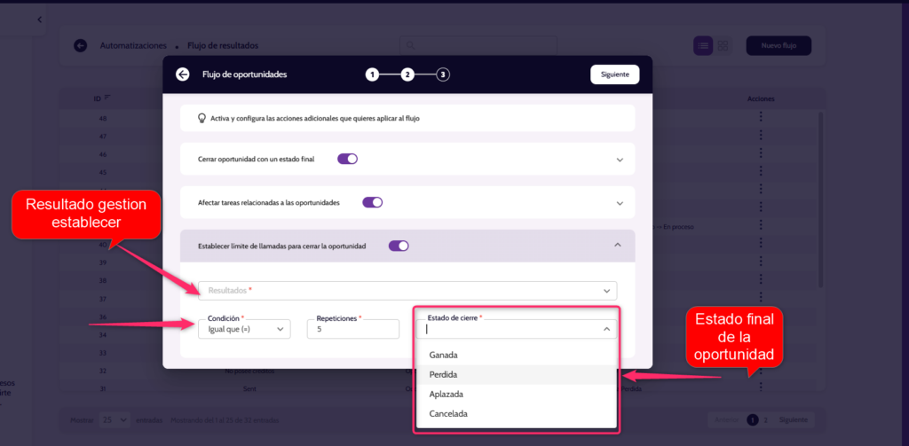Disable Establecer límite de llamadas switch
Viewport: 909px width, 446px height.
[x=399, y=246]
